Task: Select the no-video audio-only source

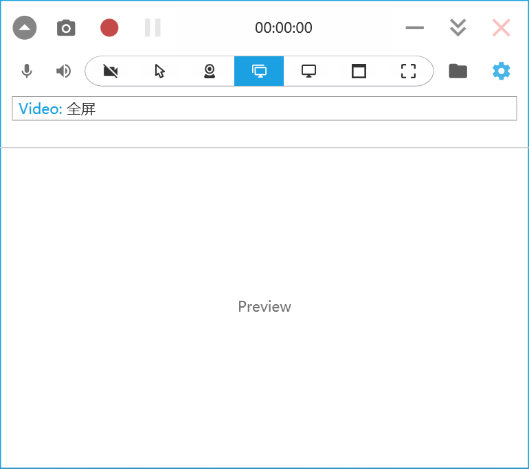Action: 111,71
